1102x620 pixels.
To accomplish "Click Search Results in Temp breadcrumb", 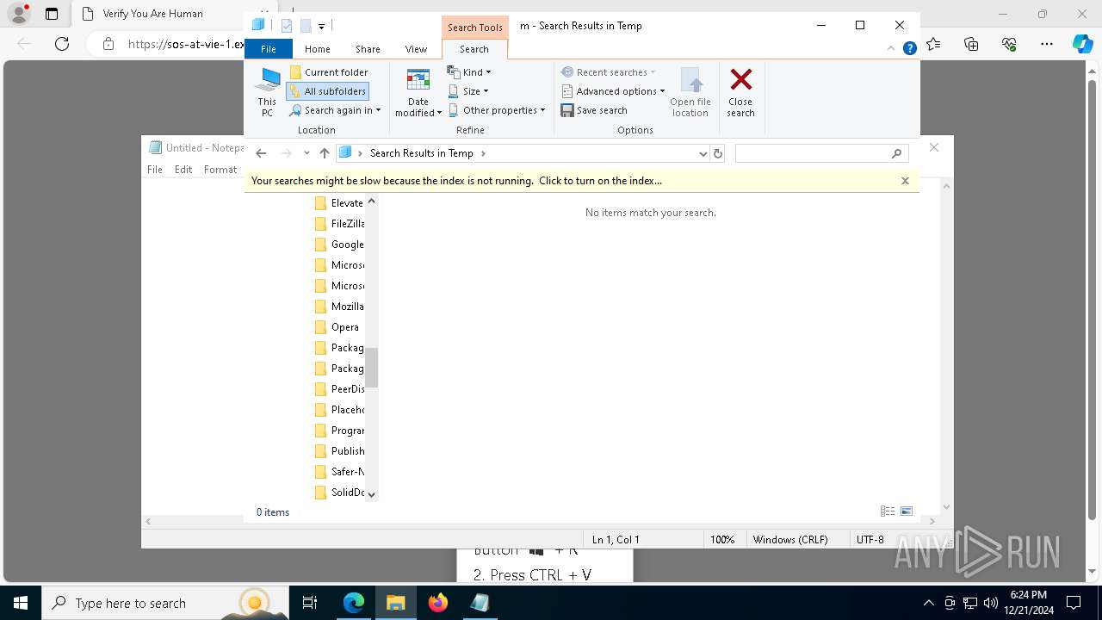I will pos(421,153).
